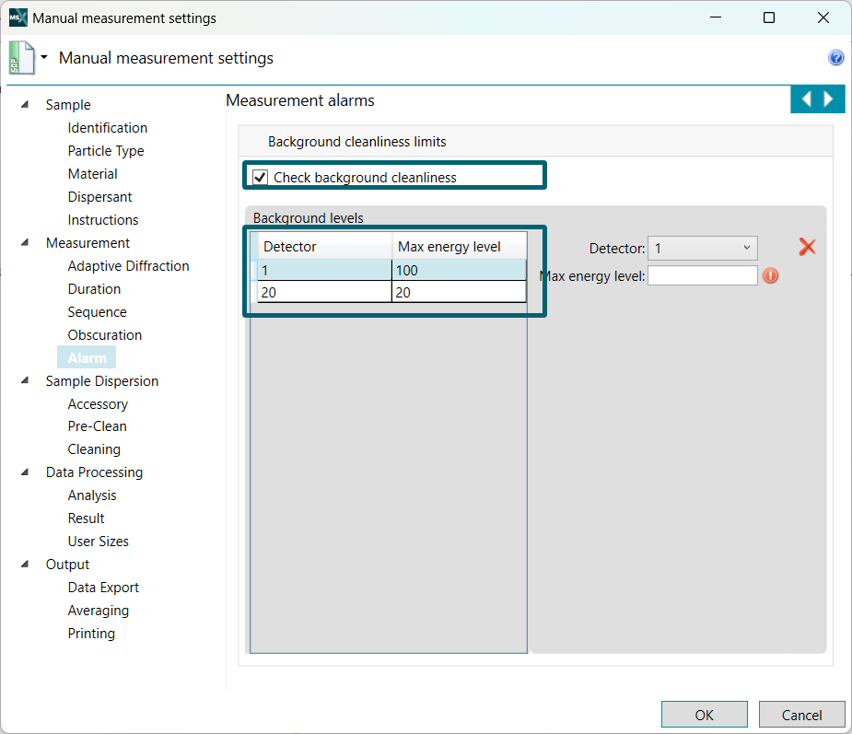Click the SOP document icon in header
852x734 pixels.
[x=21, y=58]
